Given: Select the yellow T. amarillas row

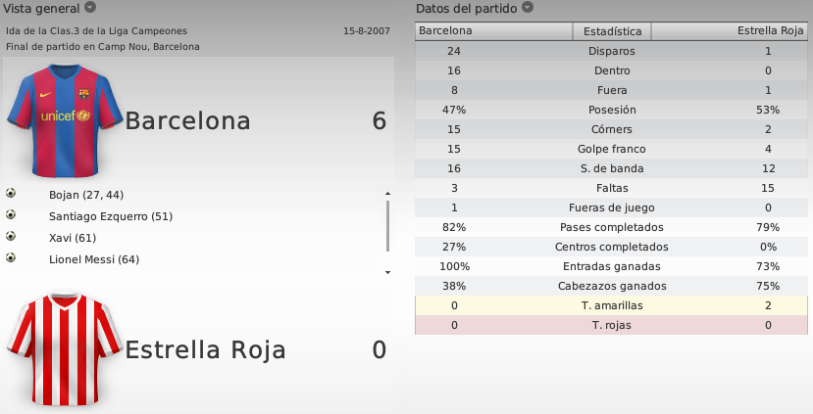Looking at the screenshot, I should (611, 305).
